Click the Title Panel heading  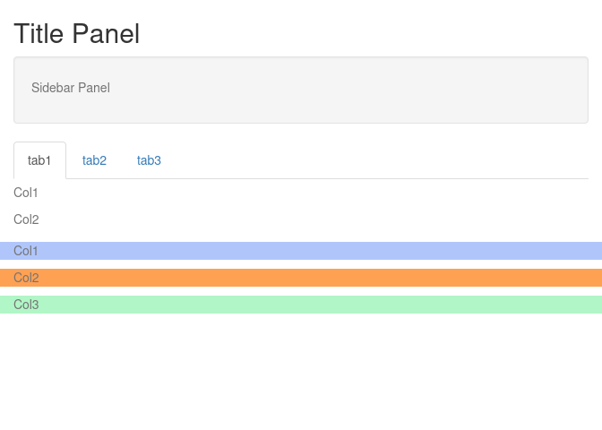pos(77,34)
